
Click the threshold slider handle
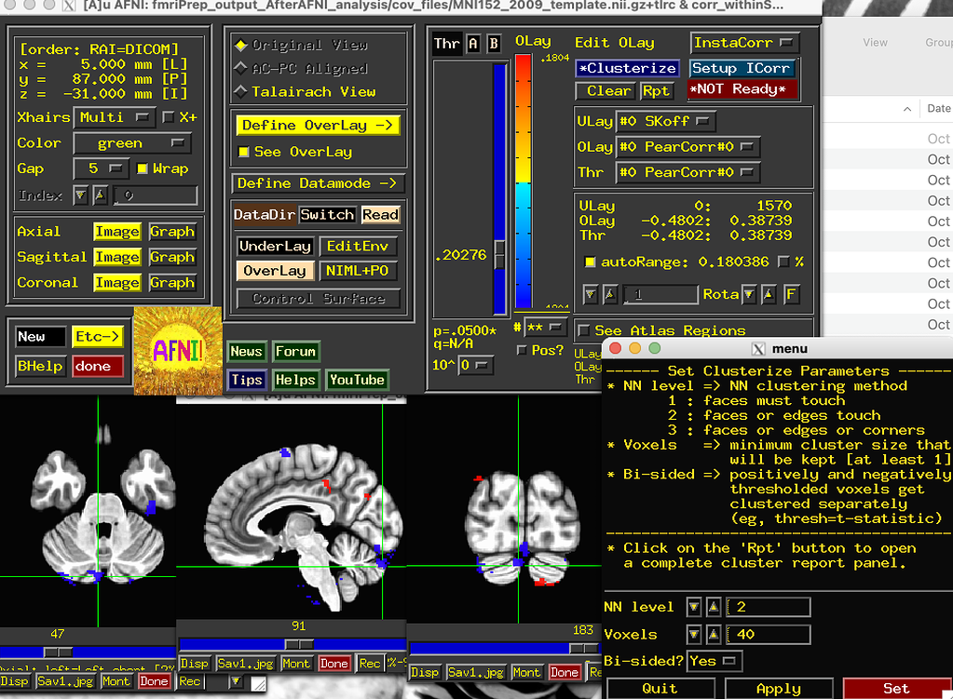click(500, 253)
